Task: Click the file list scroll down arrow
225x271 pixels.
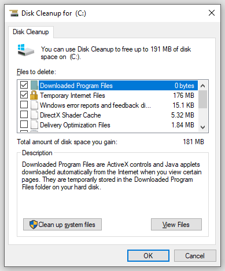Action: point(202,127)
